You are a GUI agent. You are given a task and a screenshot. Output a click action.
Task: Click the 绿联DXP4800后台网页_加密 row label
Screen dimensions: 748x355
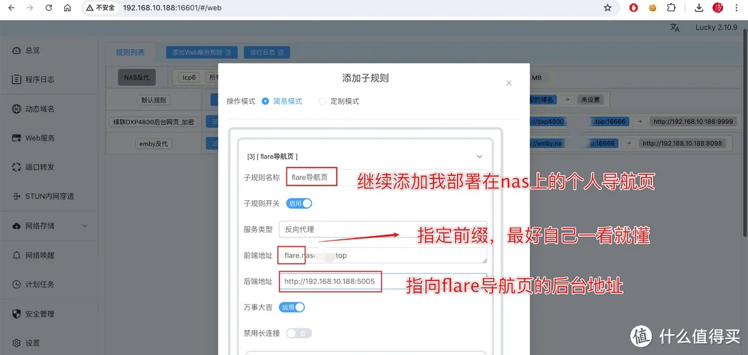point(154,122)
